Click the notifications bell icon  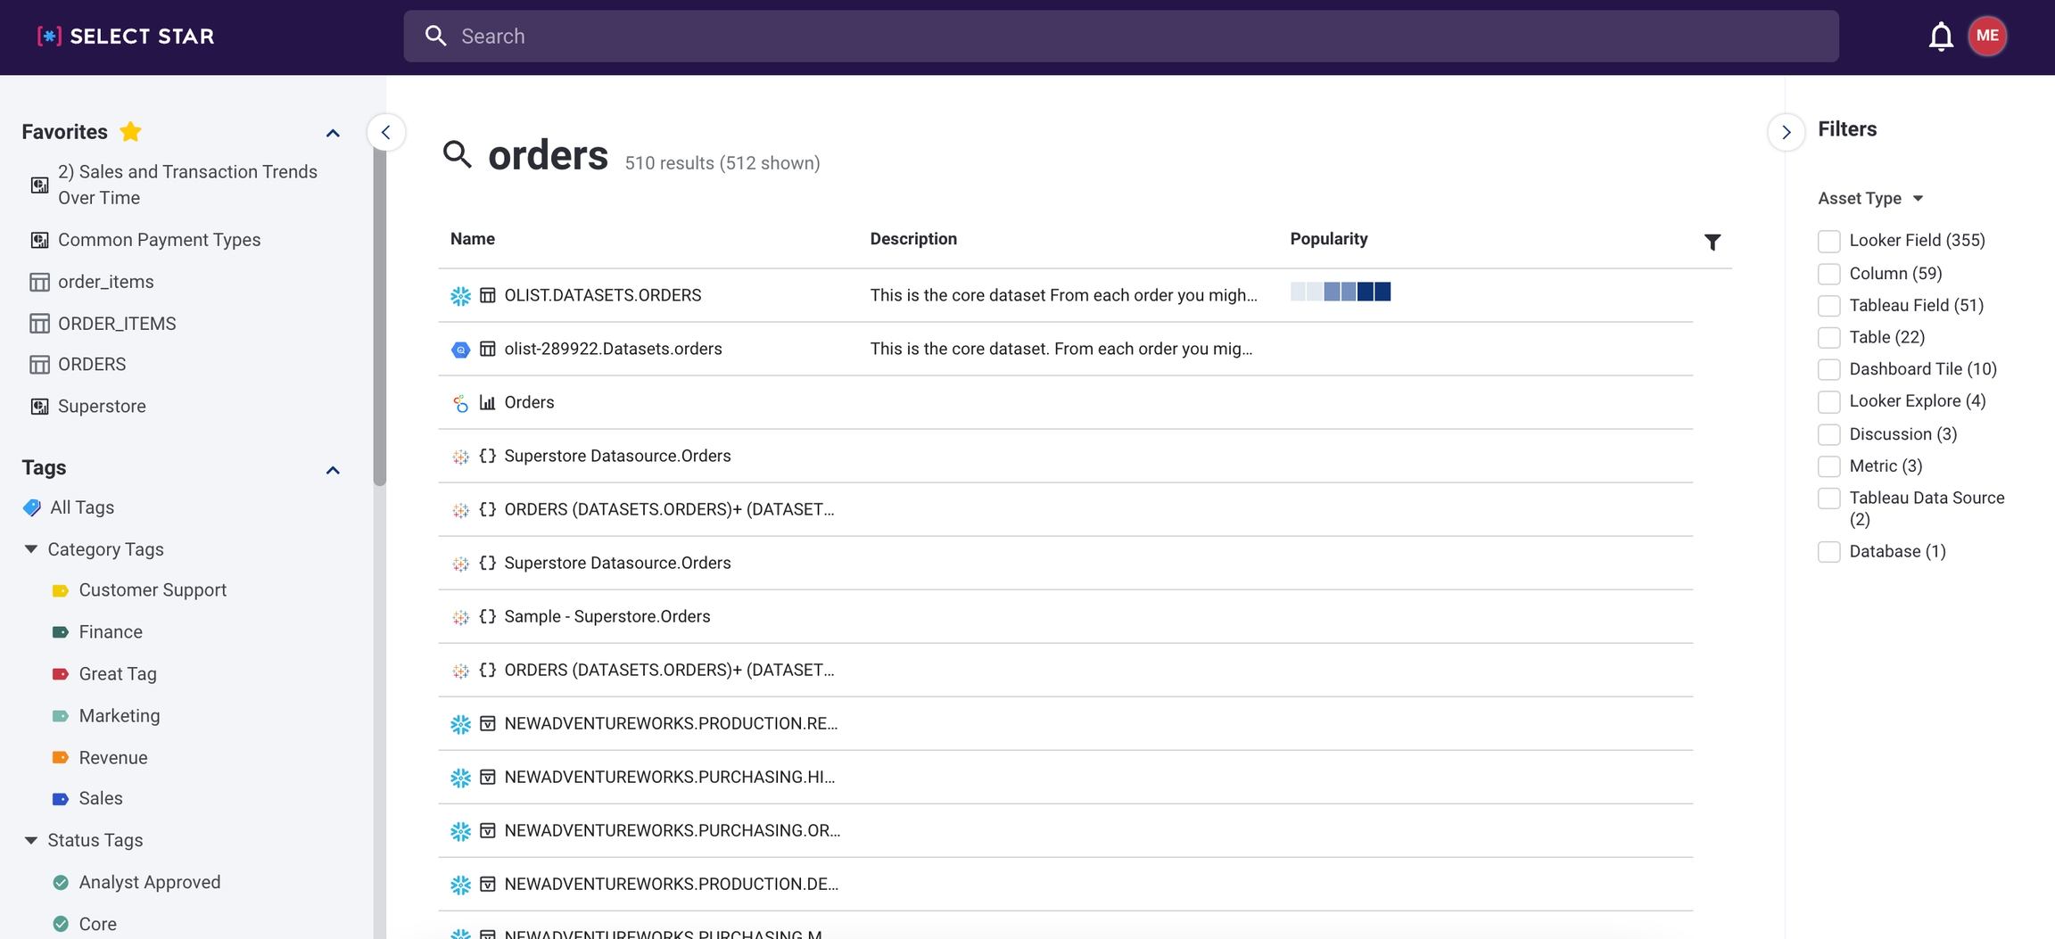1940,37
